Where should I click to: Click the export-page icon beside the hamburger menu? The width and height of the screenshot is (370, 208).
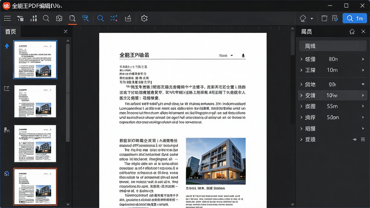click(21, 18)
